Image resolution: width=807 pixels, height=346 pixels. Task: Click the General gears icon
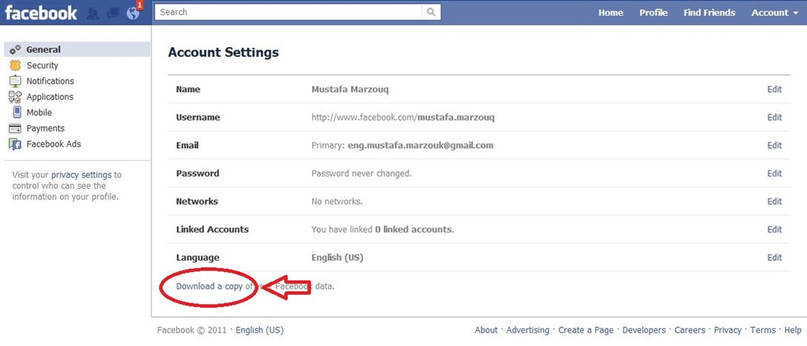16,50
